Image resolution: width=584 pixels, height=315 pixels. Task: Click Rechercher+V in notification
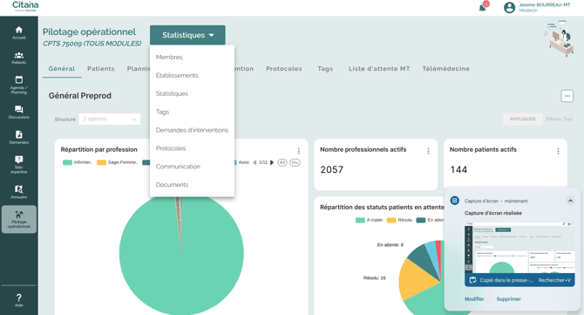tap(554, 280)
